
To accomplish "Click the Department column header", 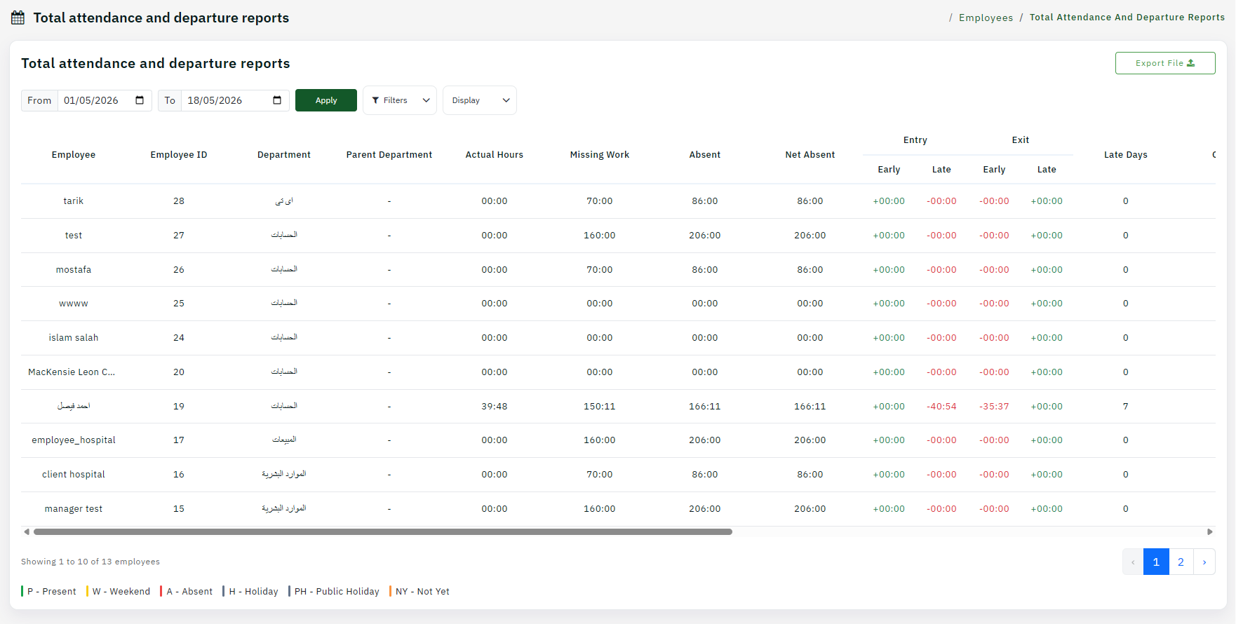I will coord(284,155).
